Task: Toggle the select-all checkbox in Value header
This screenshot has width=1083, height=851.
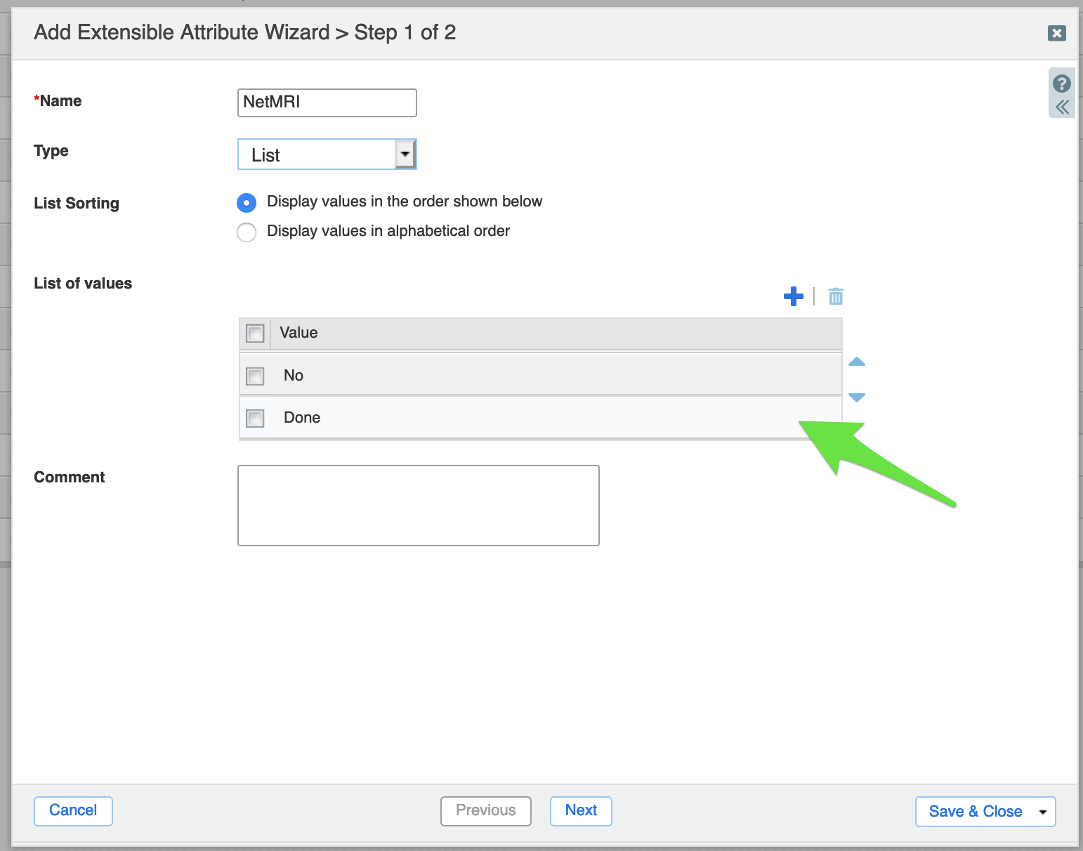Action: tap(255, 333)
